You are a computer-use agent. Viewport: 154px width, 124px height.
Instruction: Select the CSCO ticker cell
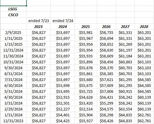pyautogui.click(x=13, y=15)
